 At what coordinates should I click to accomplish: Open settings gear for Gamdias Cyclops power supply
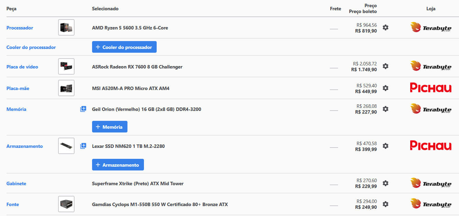click(385, 204)
